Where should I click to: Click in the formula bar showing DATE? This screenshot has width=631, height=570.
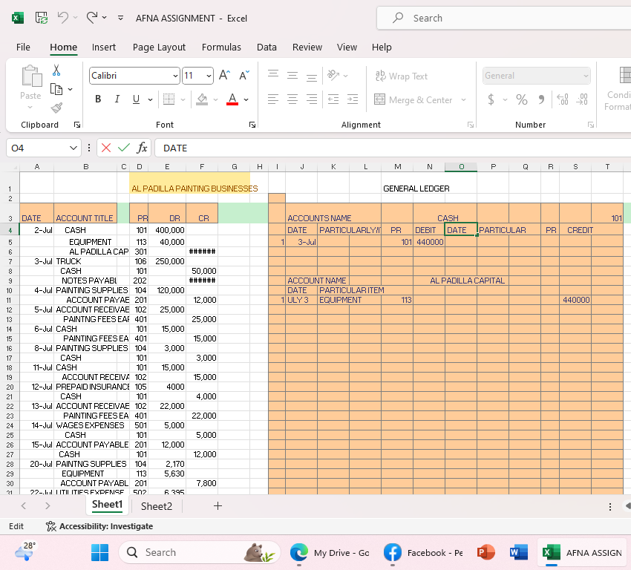click(393, 148)
